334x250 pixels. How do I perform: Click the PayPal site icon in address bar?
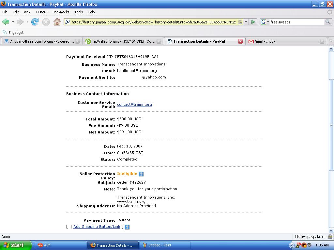point(67,22)
